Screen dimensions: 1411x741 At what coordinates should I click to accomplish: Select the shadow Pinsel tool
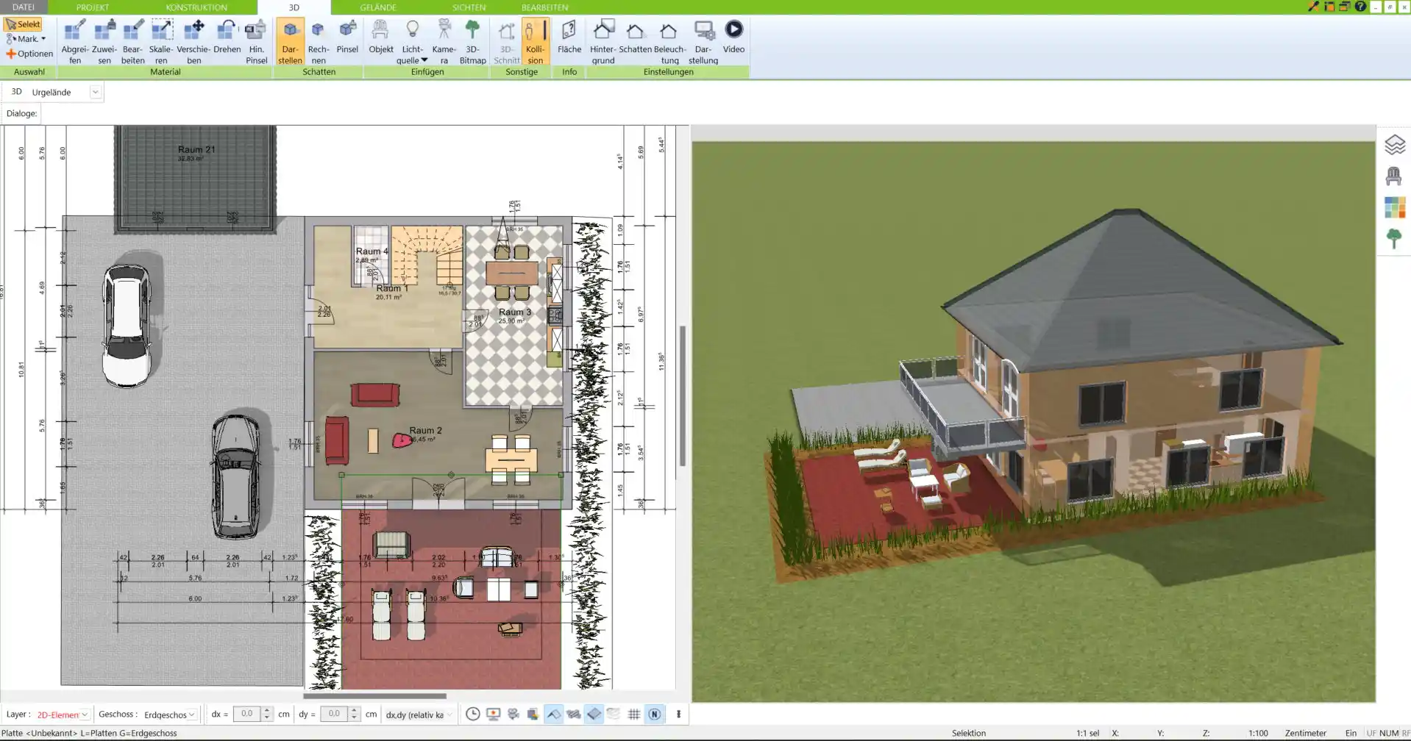pyautogui.click(x=347, y=37)
